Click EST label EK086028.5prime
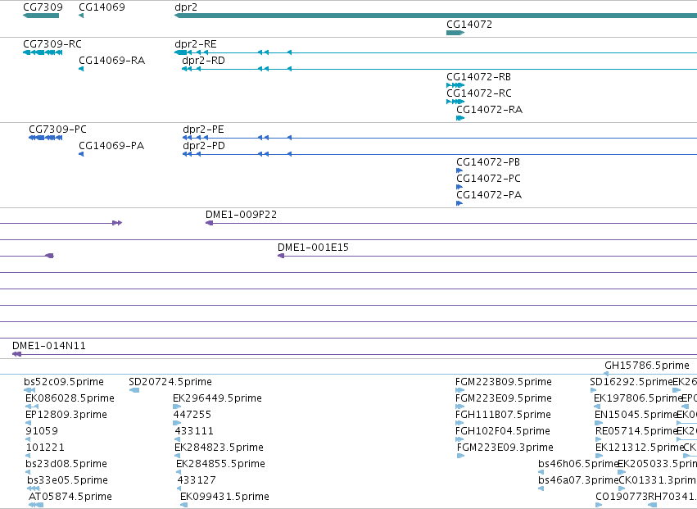Screen dimensions: 697x509 [70, 398]
